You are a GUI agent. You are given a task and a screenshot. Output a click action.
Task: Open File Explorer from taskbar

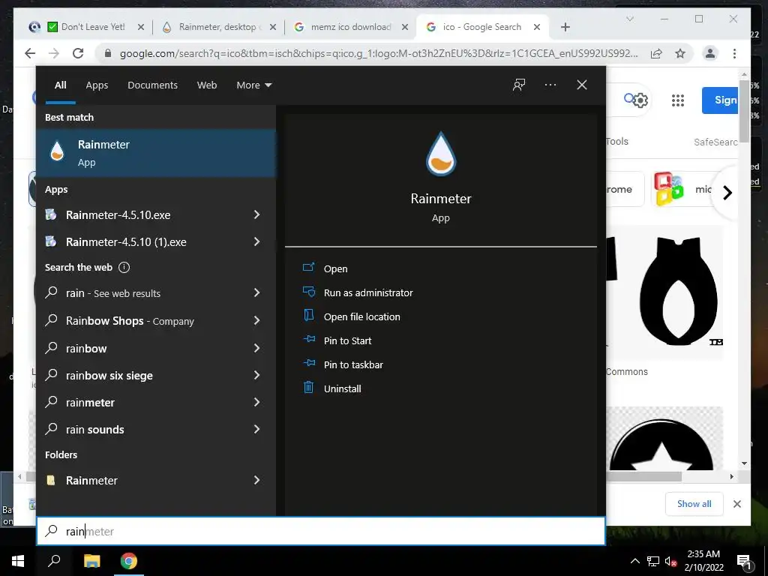point(91,561)
